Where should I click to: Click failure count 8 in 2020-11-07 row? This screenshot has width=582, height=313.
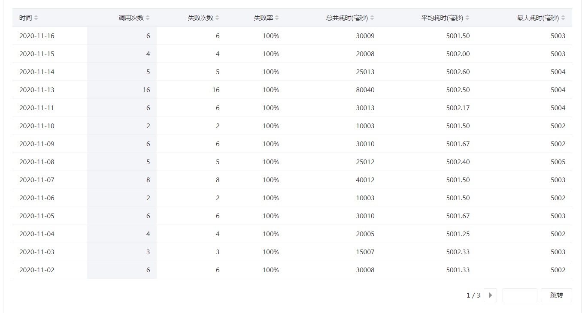[x=218, y=180]
